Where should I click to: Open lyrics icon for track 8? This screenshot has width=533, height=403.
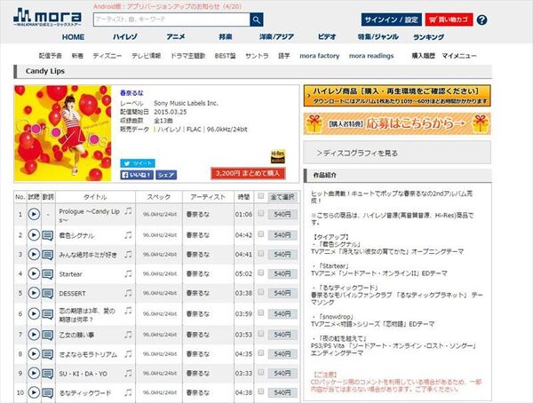pyautogui.click(x=48, y=354)
